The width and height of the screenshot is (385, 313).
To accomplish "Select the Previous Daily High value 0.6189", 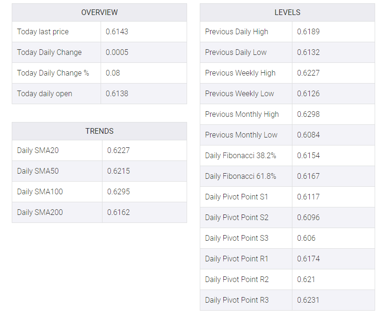I will pos(308,31).
